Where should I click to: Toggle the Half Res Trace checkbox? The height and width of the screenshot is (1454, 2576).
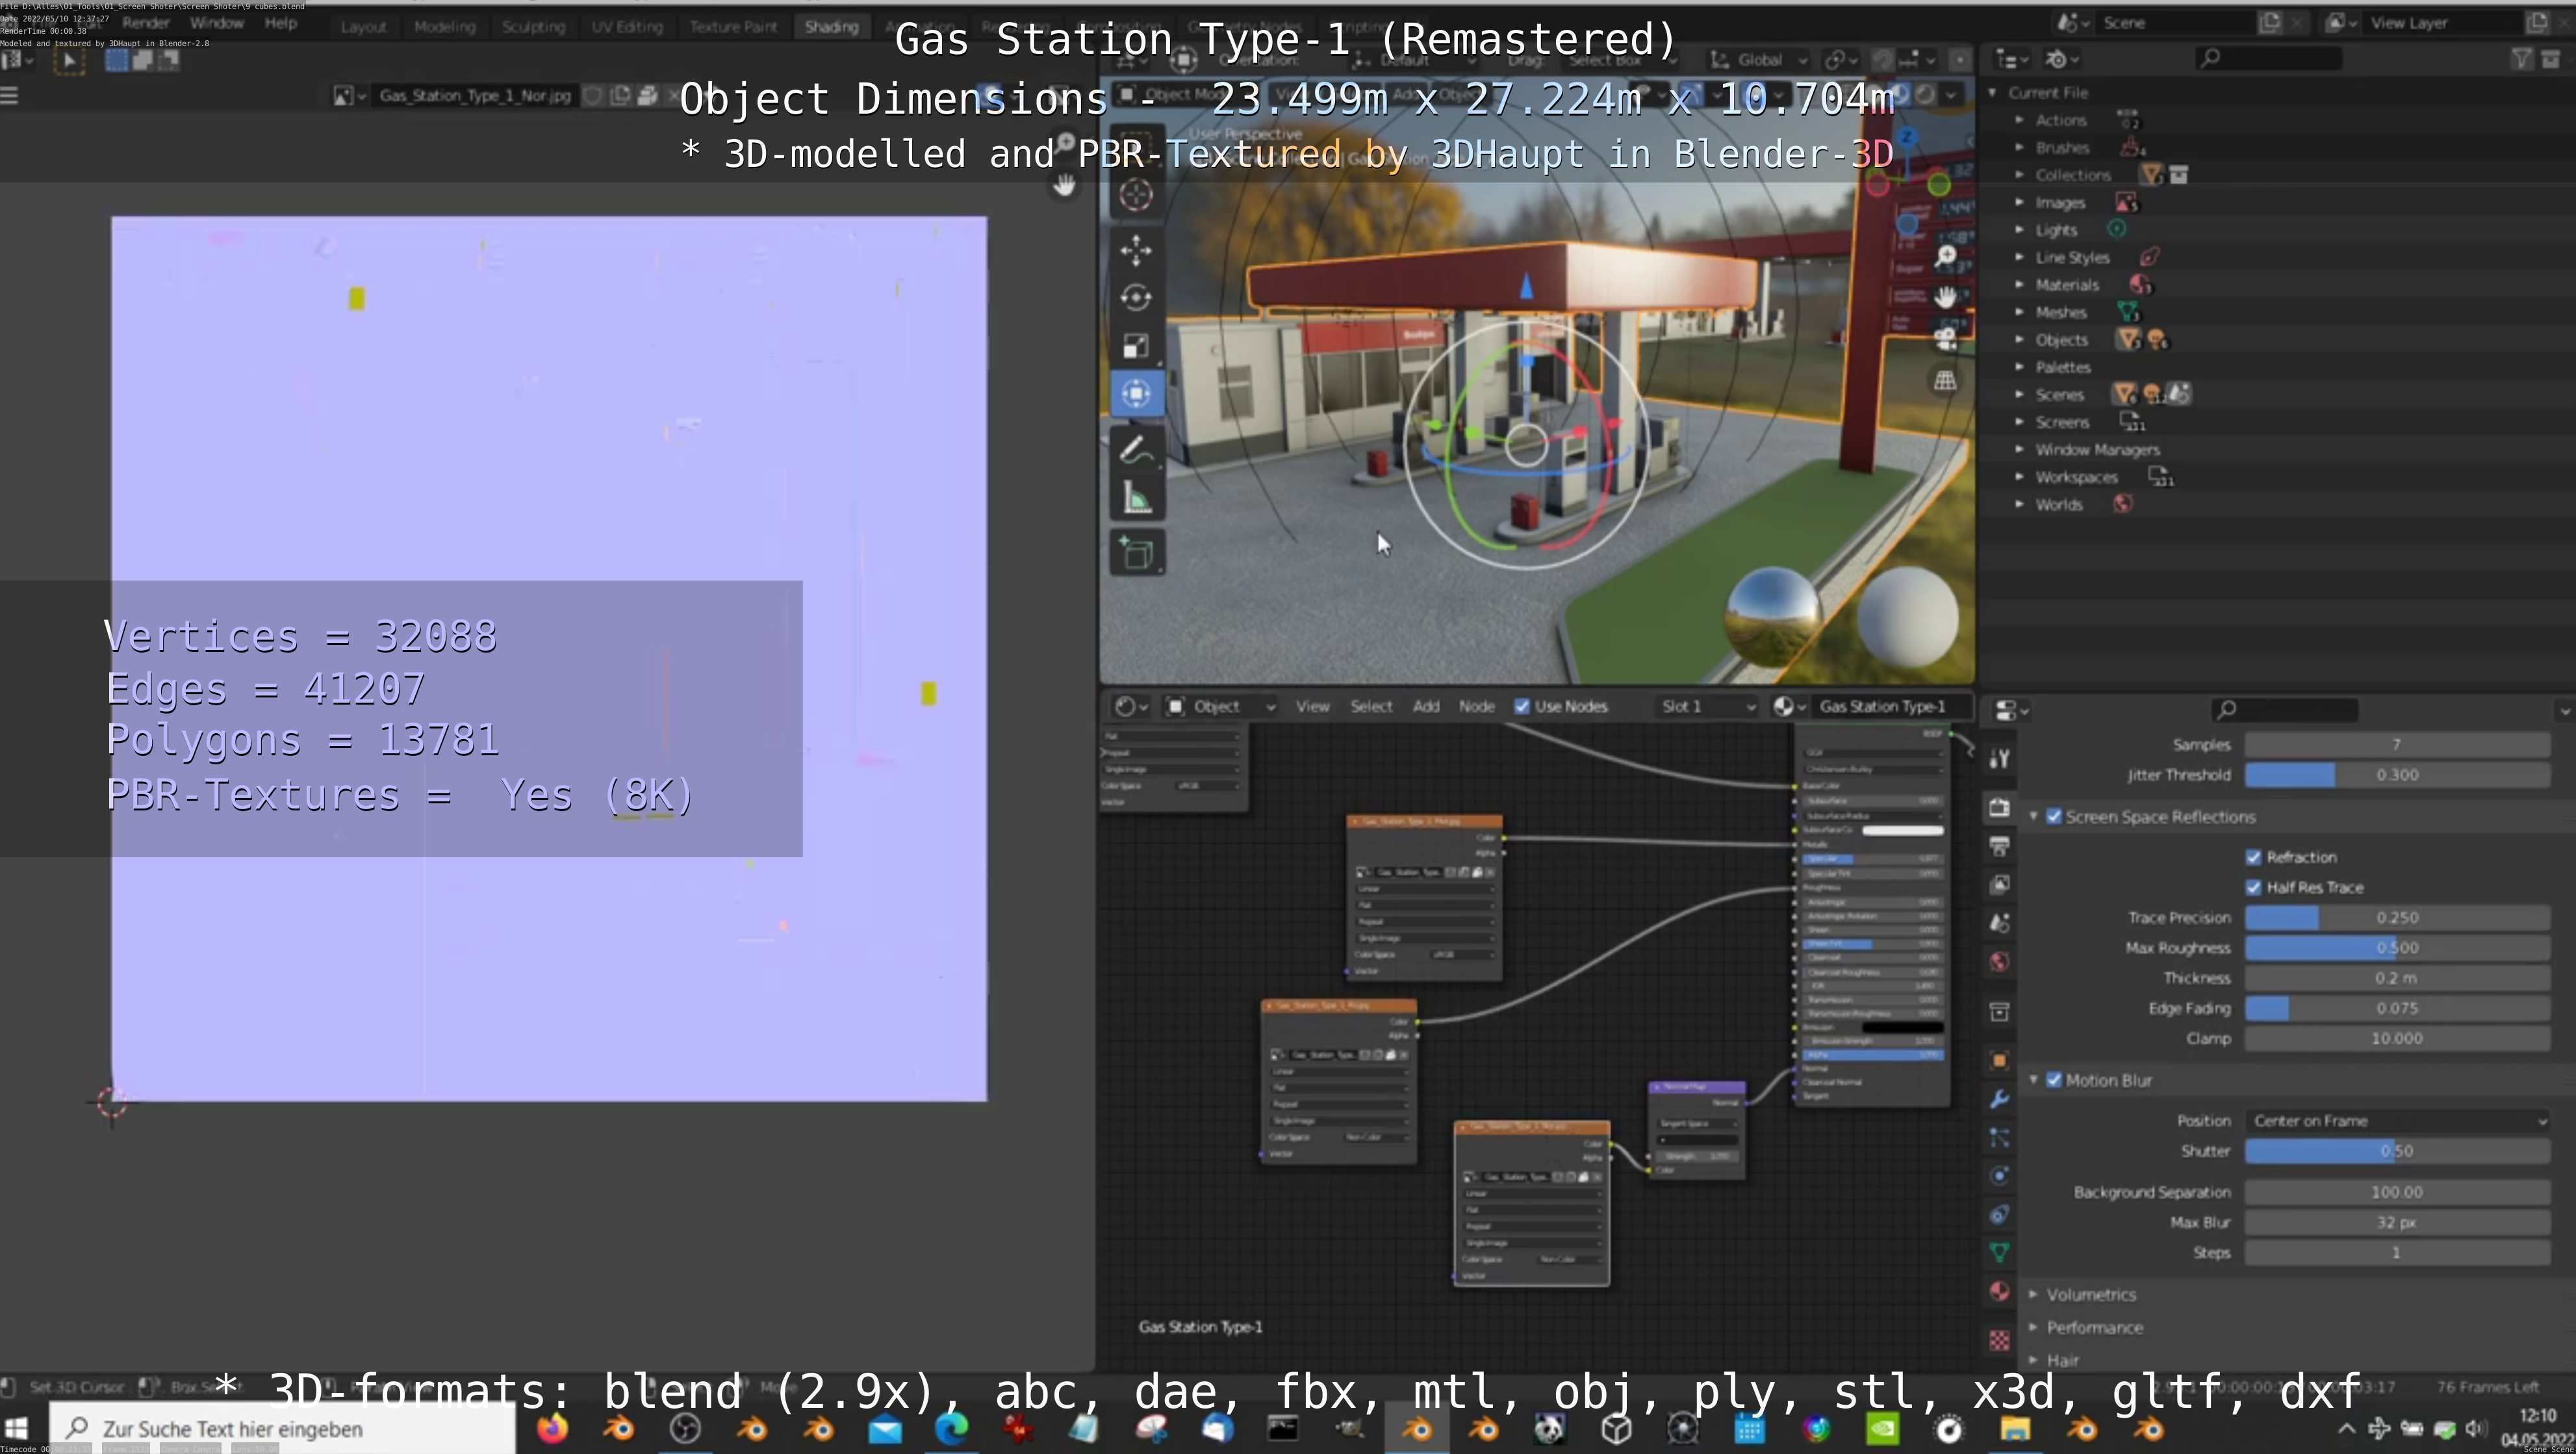2254,887
